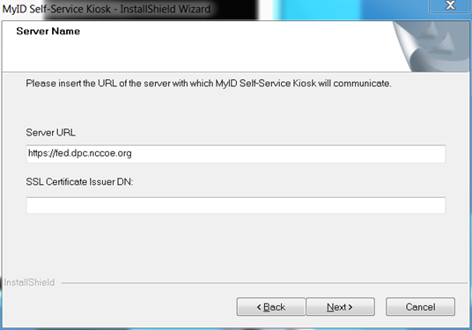Viewport: 472px width, 330px height.
Task: Click the right arrow on the Next button
Action: pyautogui.click(x=350, y=307)
